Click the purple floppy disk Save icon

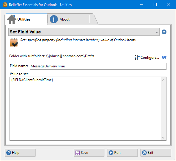tap(78, 153)
